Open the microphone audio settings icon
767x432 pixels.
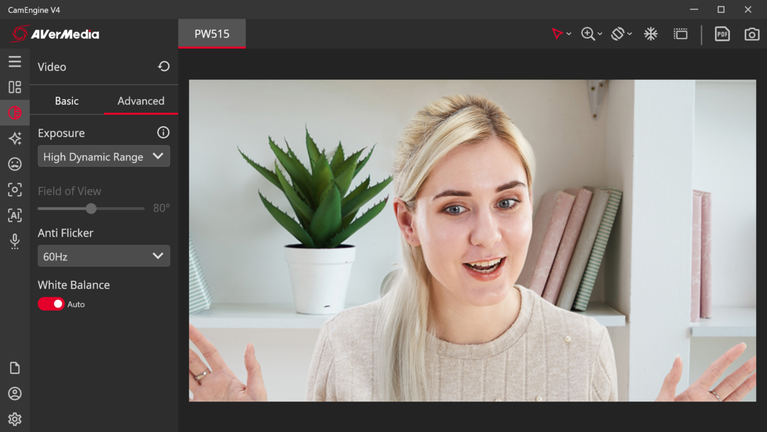coord(15,241)
